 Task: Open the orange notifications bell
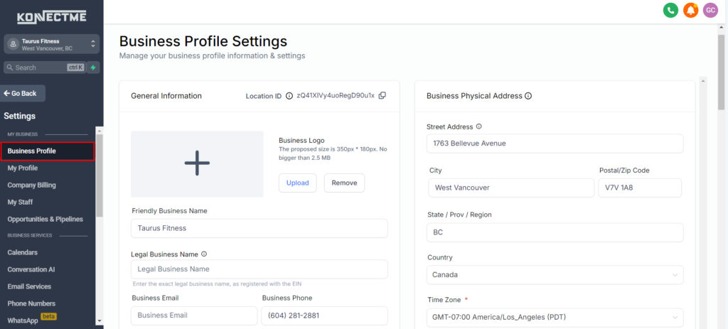click(x=690, y=10)
